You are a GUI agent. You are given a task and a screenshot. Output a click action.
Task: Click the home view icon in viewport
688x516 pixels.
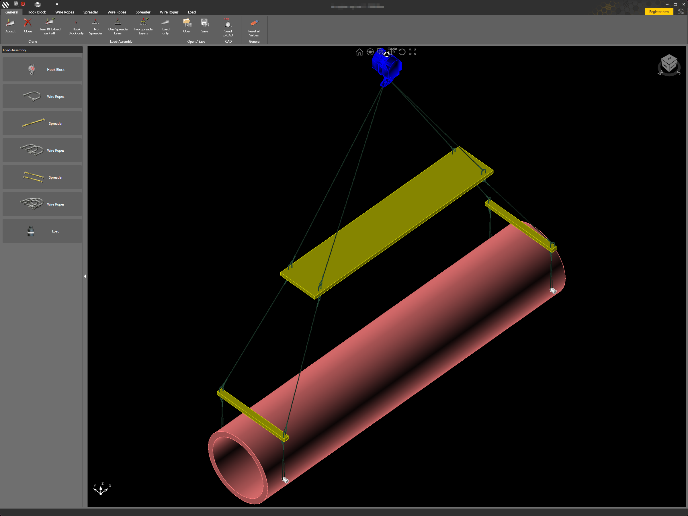(x=359, y=52)
